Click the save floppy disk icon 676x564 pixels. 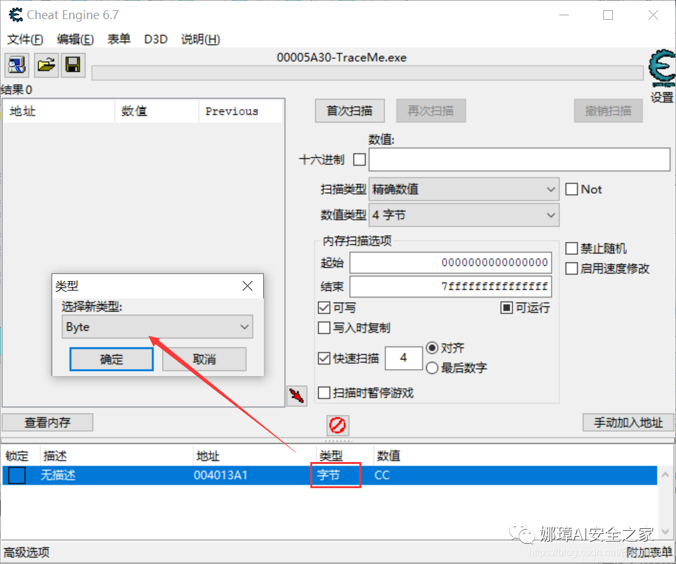[73, 65]
